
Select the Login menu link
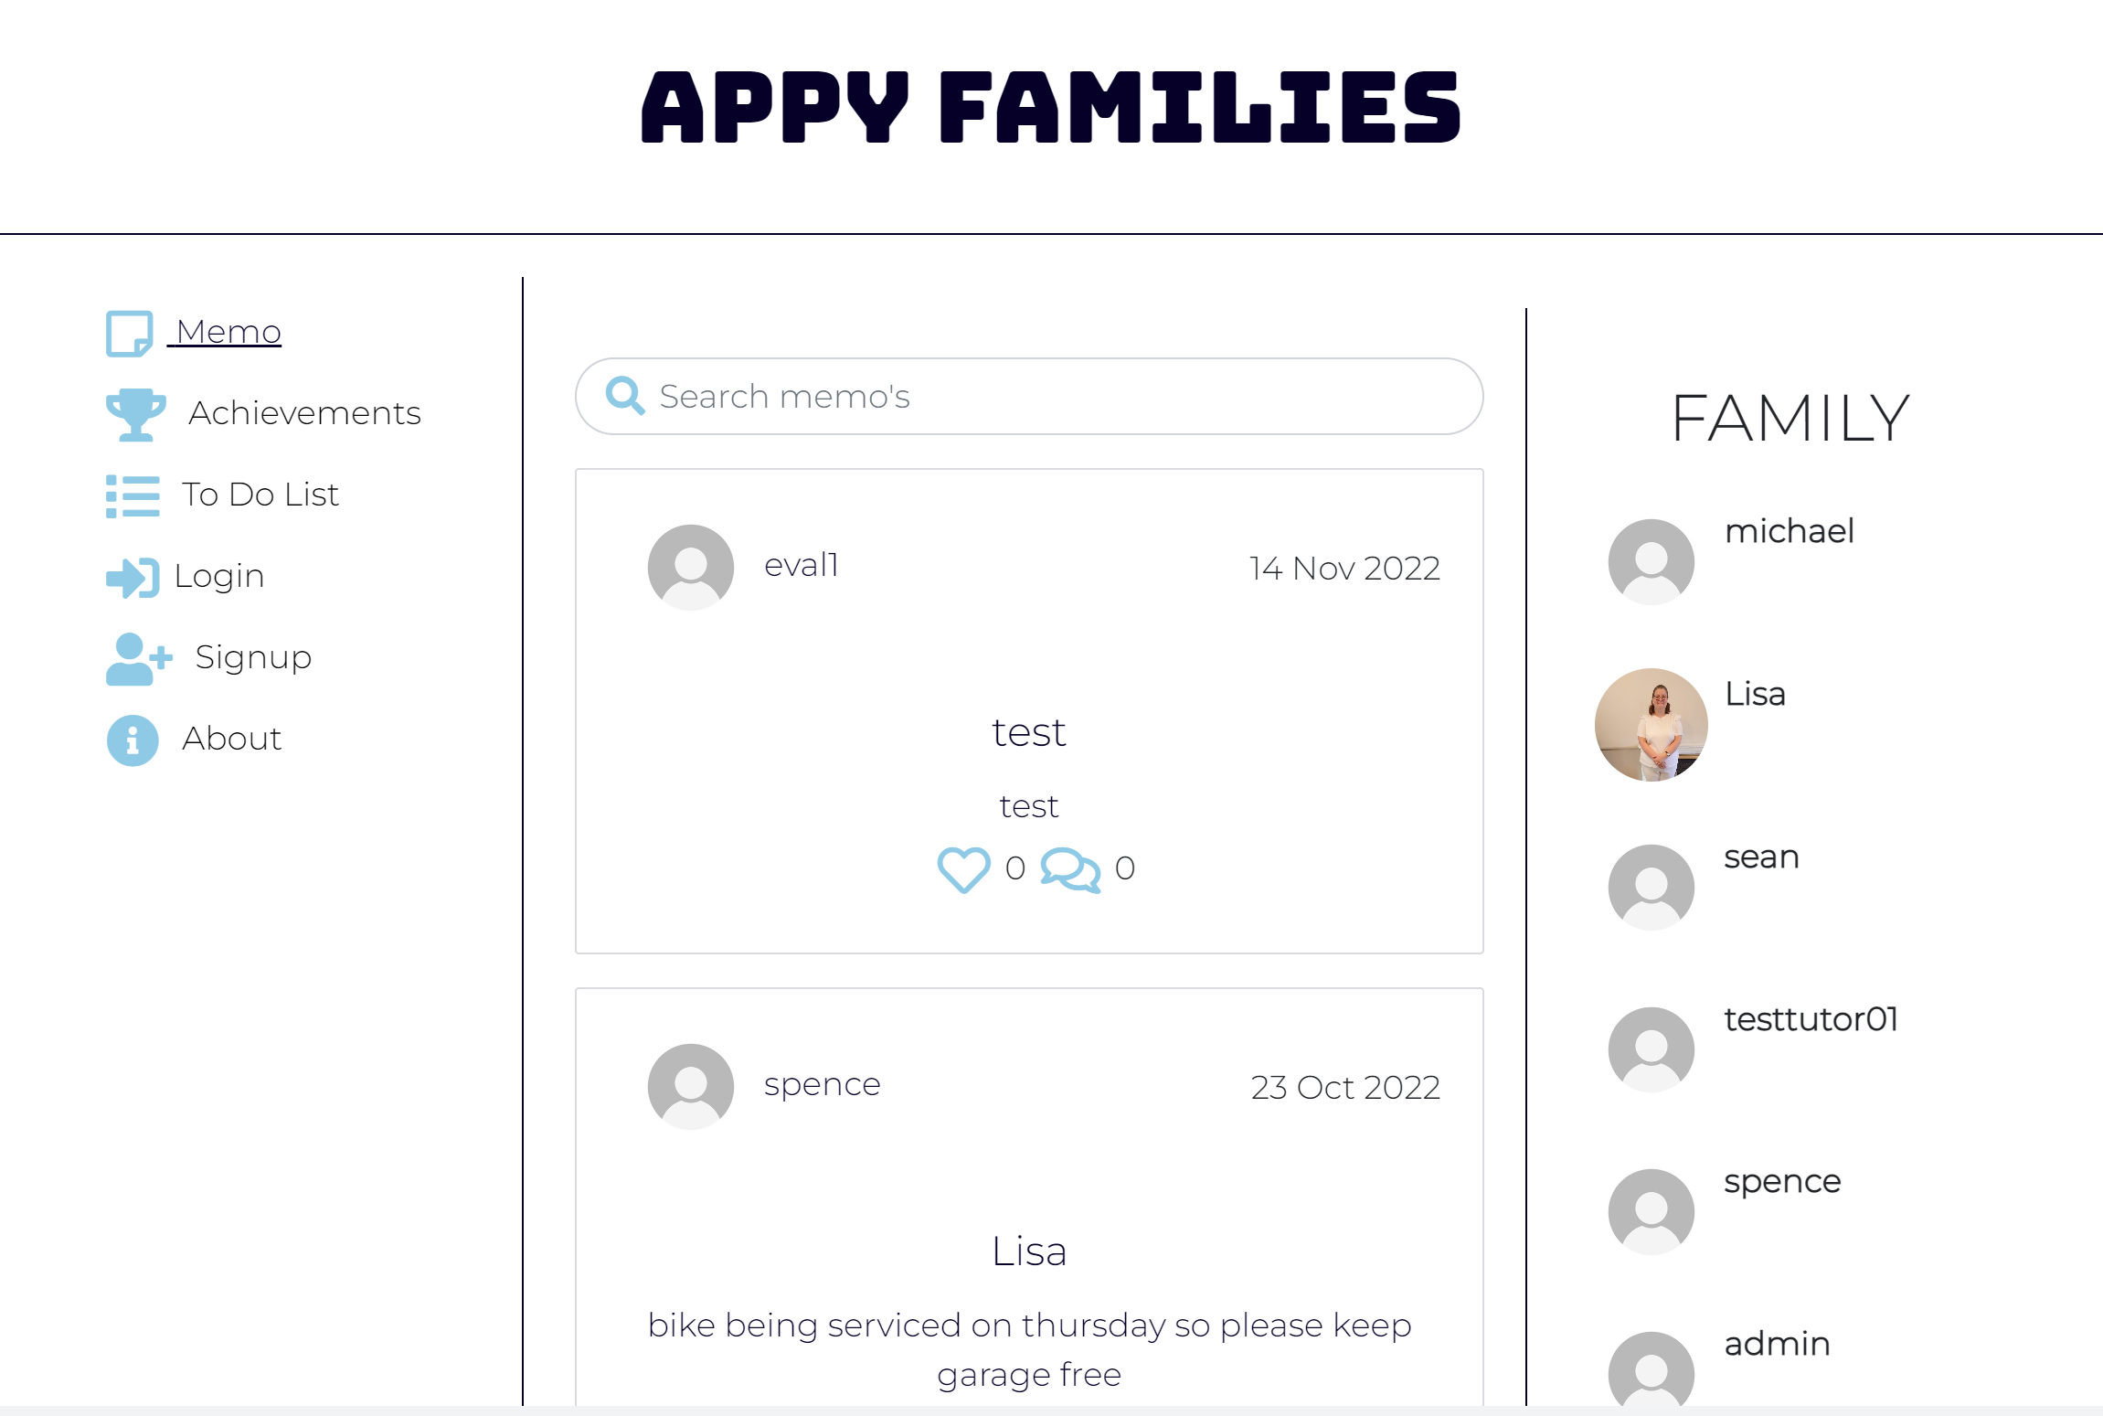(219, 576)
